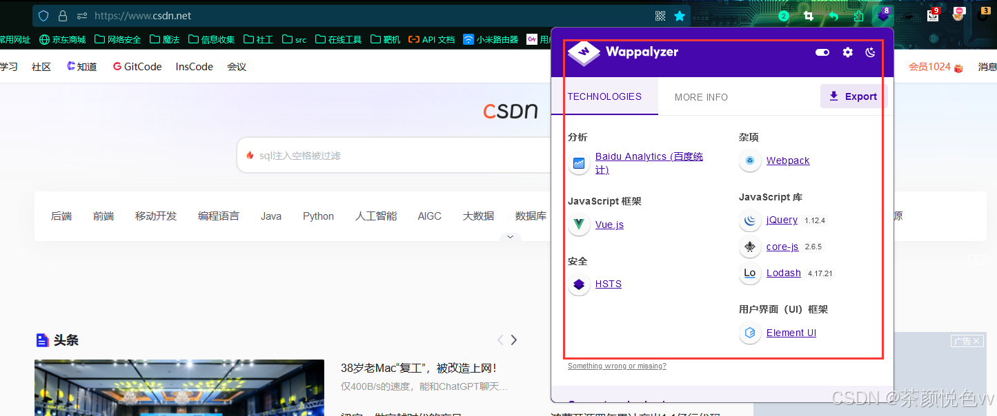Click the Vue.js logo icon
997x416 pixels.
point(579,225)
